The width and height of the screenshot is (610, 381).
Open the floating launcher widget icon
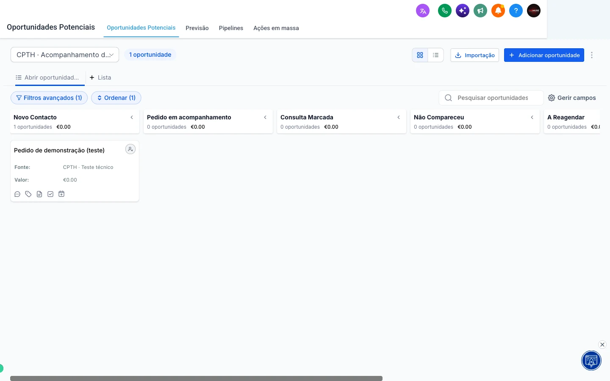coord(591,361)
